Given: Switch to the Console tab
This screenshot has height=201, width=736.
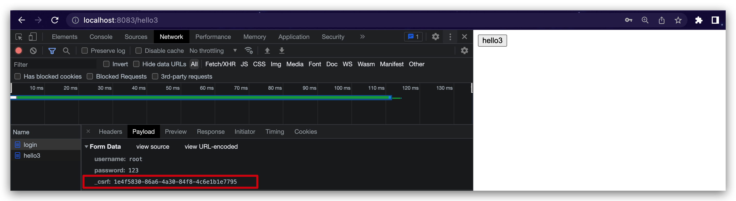Looking at the screenshot, I should 101,37.
